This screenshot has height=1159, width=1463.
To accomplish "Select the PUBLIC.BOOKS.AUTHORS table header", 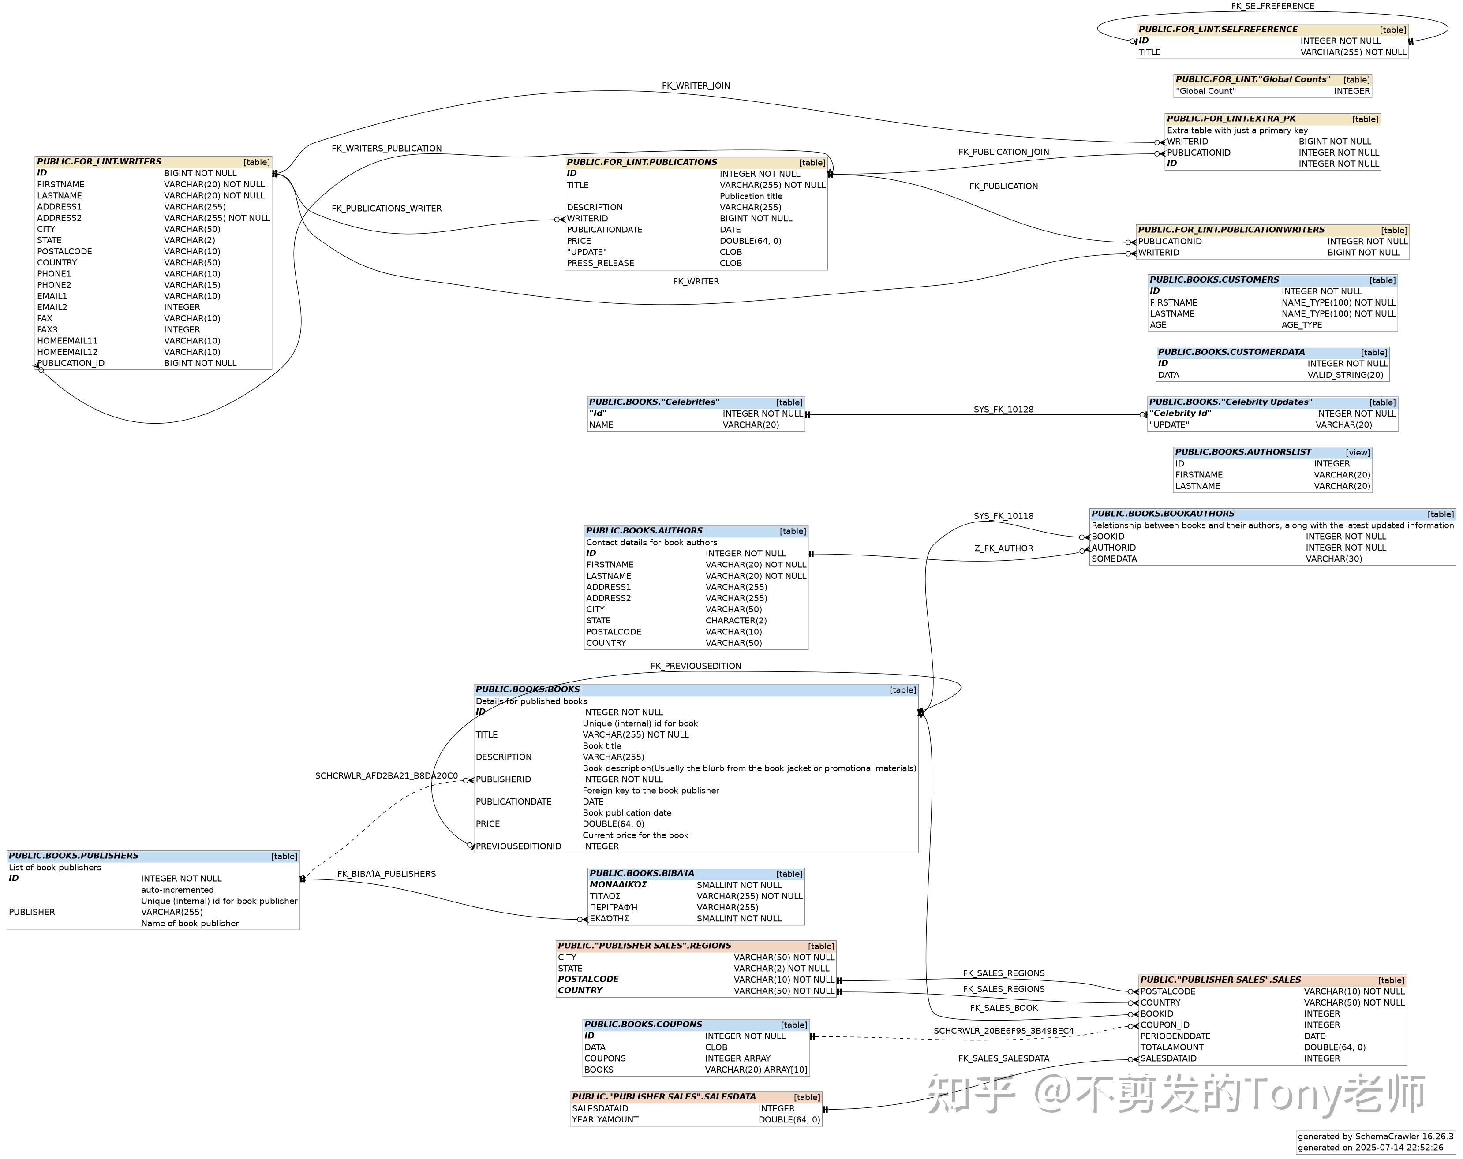I will [x=644, y=531].
